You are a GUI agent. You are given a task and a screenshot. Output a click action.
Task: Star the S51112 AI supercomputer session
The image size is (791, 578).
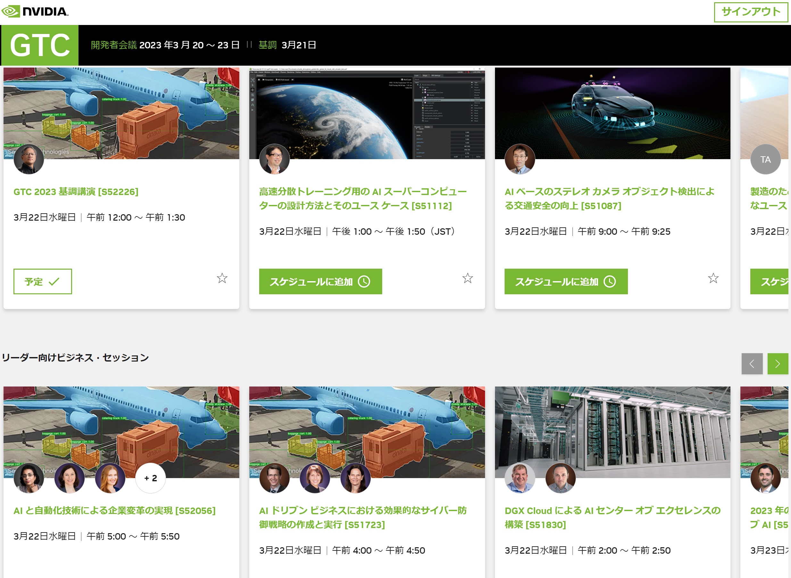tap(468, 278)
